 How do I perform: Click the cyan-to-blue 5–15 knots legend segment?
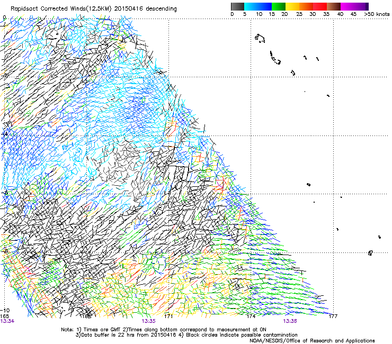pyautogui.click(x=258, y=6)
